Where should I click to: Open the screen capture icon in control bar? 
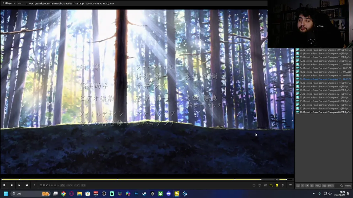pyautogui.click(x=254, y=185)
